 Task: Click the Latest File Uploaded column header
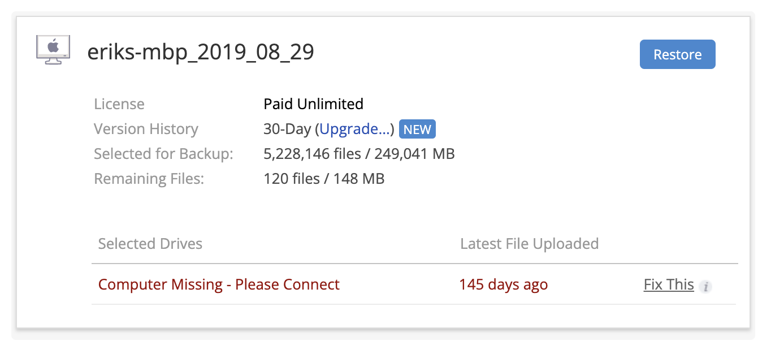tap(529, 244)
